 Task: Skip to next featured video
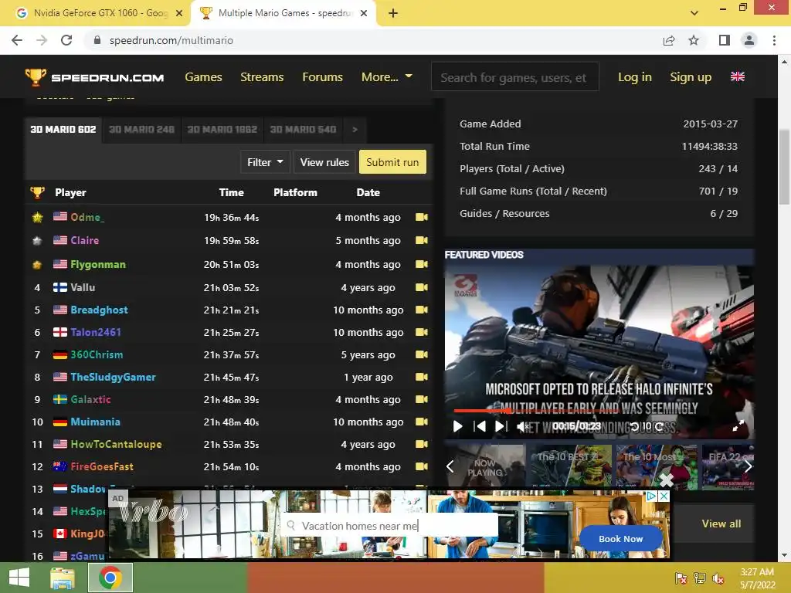point(501,426)
